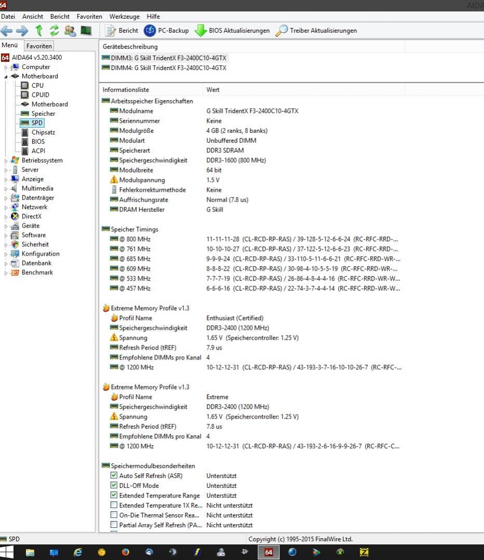Open the Datei menu
This screenshot has height=560, width=484.
[x=8, y=17]
